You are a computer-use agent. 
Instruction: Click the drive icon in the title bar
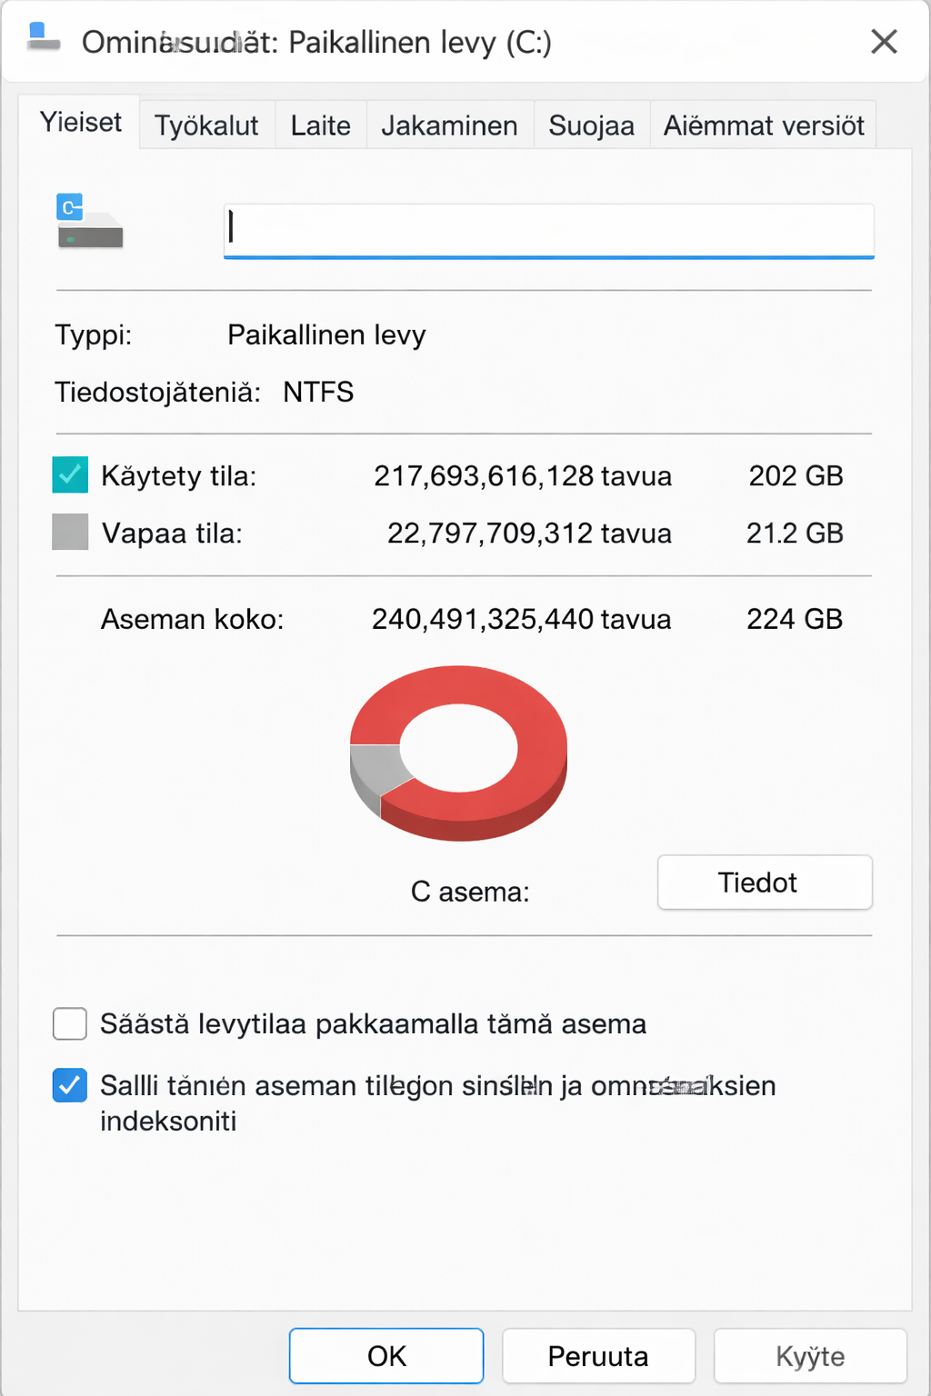43,38
